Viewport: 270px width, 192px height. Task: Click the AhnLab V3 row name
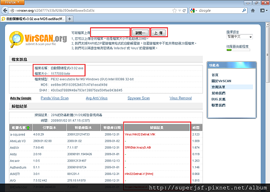click(18, 141)
